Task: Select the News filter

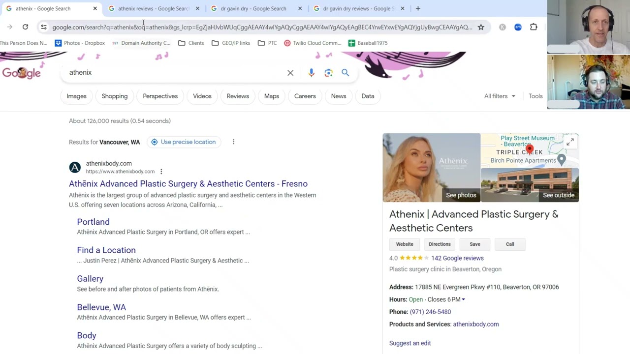Action: coord(339,96)
